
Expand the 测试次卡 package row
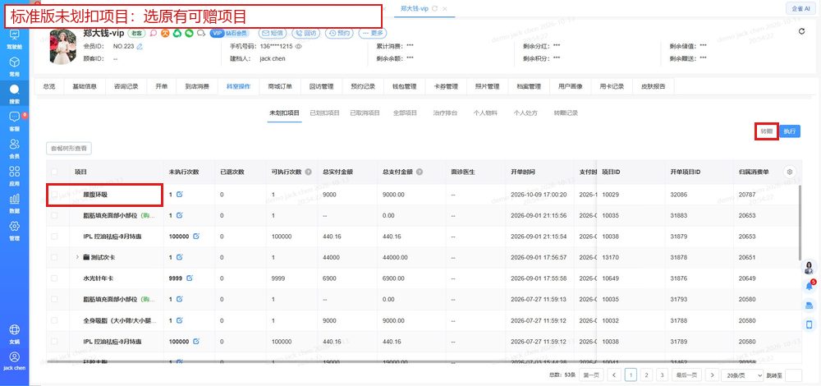(77, 257)
